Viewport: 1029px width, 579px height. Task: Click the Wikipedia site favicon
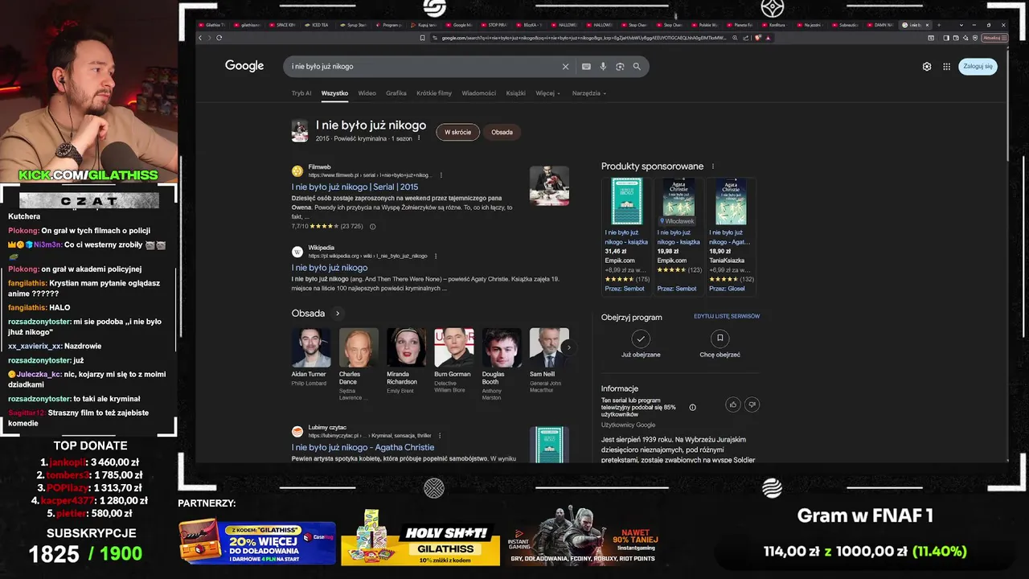coord(297,252)
